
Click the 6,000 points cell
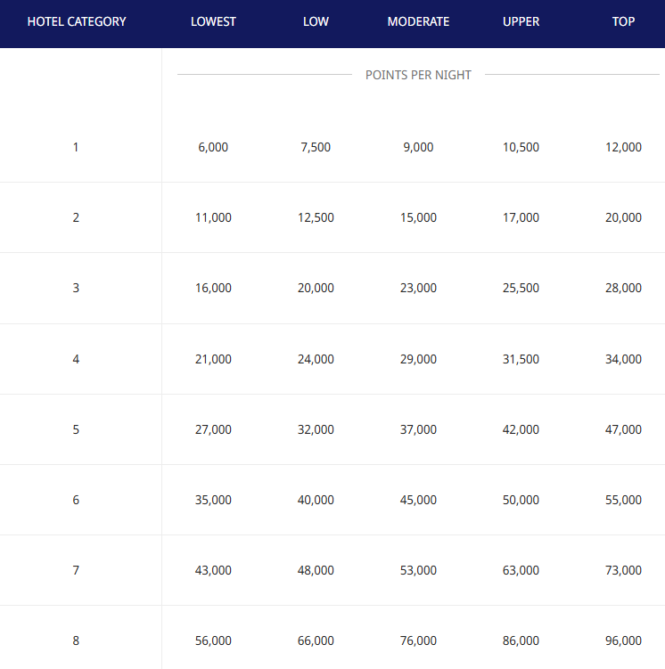click(213, 147)
